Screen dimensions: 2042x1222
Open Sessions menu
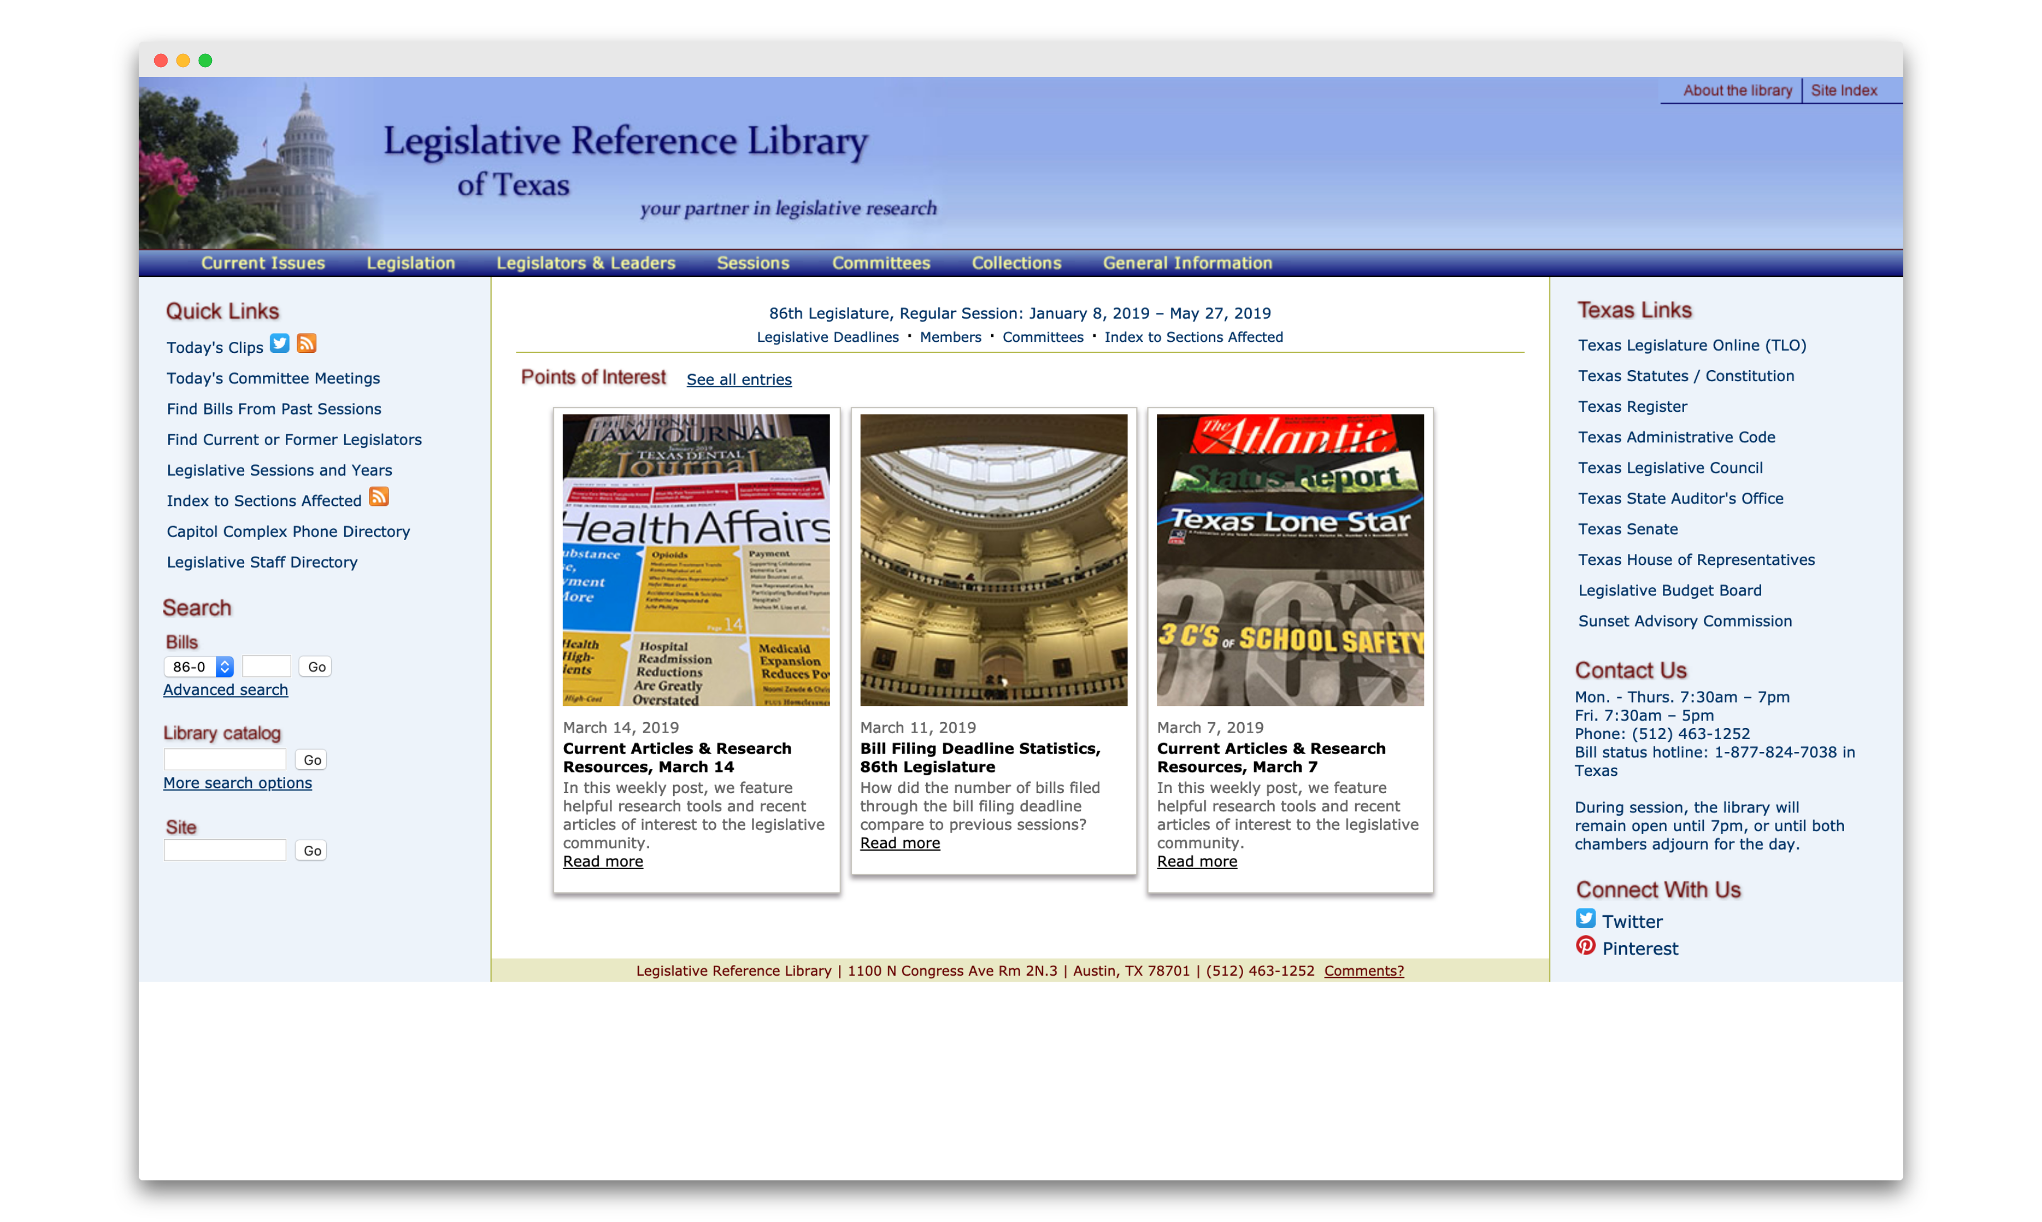pos(752,262)
